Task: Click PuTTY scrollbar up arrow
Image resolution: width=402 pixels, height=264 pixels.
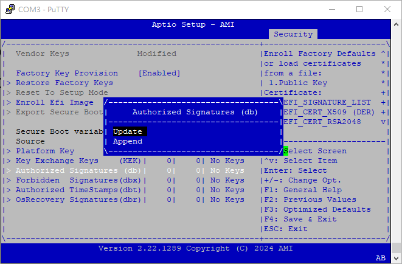Action: click(x=396, y=24)
